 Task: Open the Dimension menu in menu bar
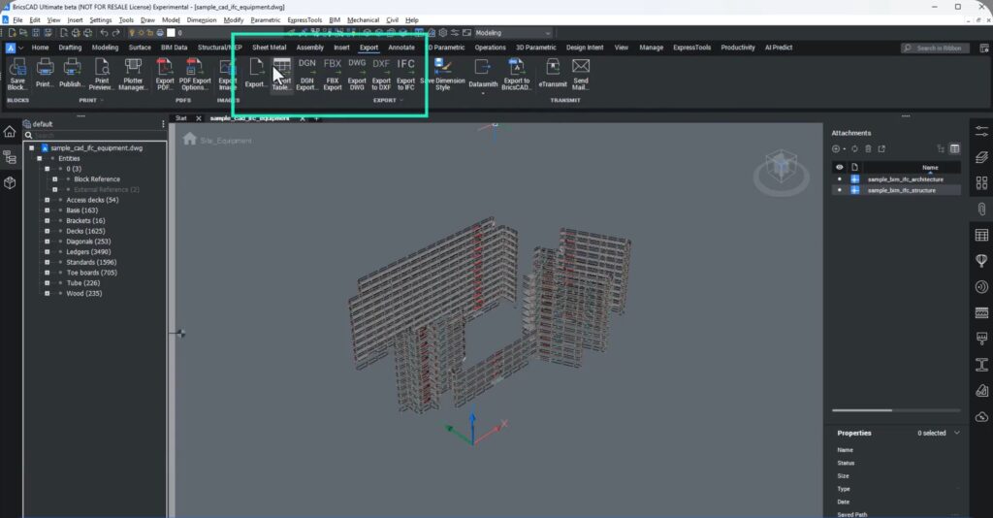tap(202, 20)
